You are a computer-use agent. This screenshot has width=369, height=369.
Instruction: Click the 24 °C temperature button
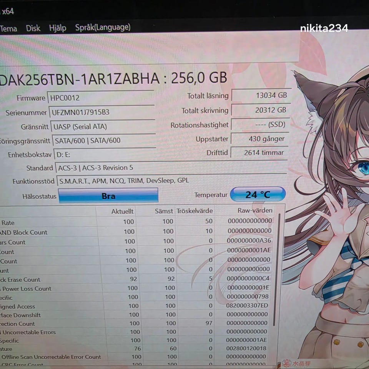(x=258, y=194)
